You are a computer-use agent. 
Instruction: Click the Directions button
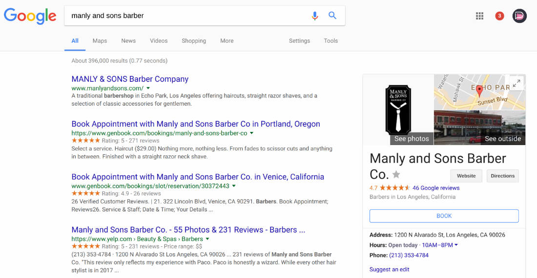point(502,176)
